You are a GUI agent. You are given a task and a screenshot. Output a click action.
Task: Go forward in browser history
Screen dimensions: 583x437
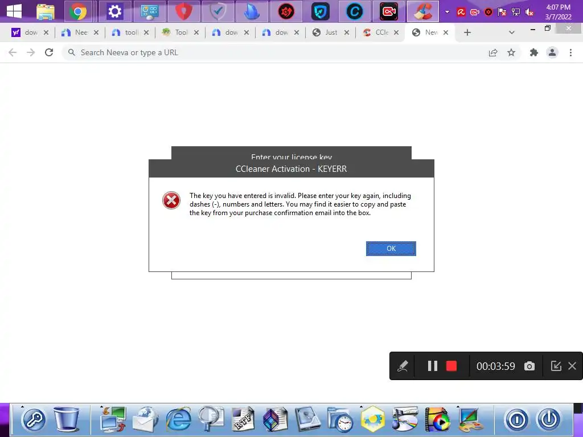31,52
